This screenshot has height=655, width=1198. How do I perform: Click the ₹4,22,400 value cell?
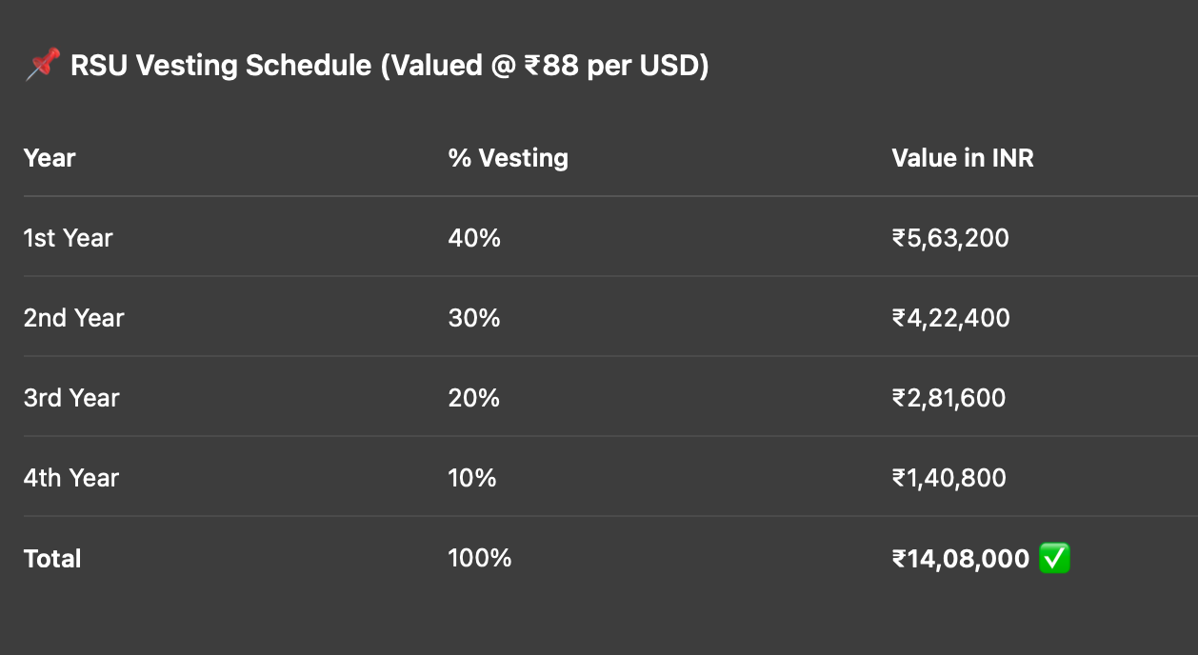point(950,318)
